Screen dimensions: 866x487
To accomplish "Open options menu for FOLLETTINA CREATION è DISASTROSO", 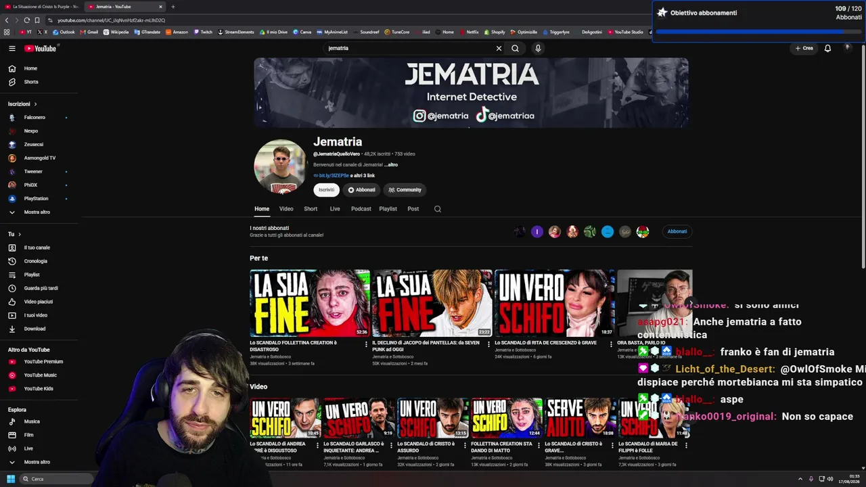I will (x=366, y=344).
